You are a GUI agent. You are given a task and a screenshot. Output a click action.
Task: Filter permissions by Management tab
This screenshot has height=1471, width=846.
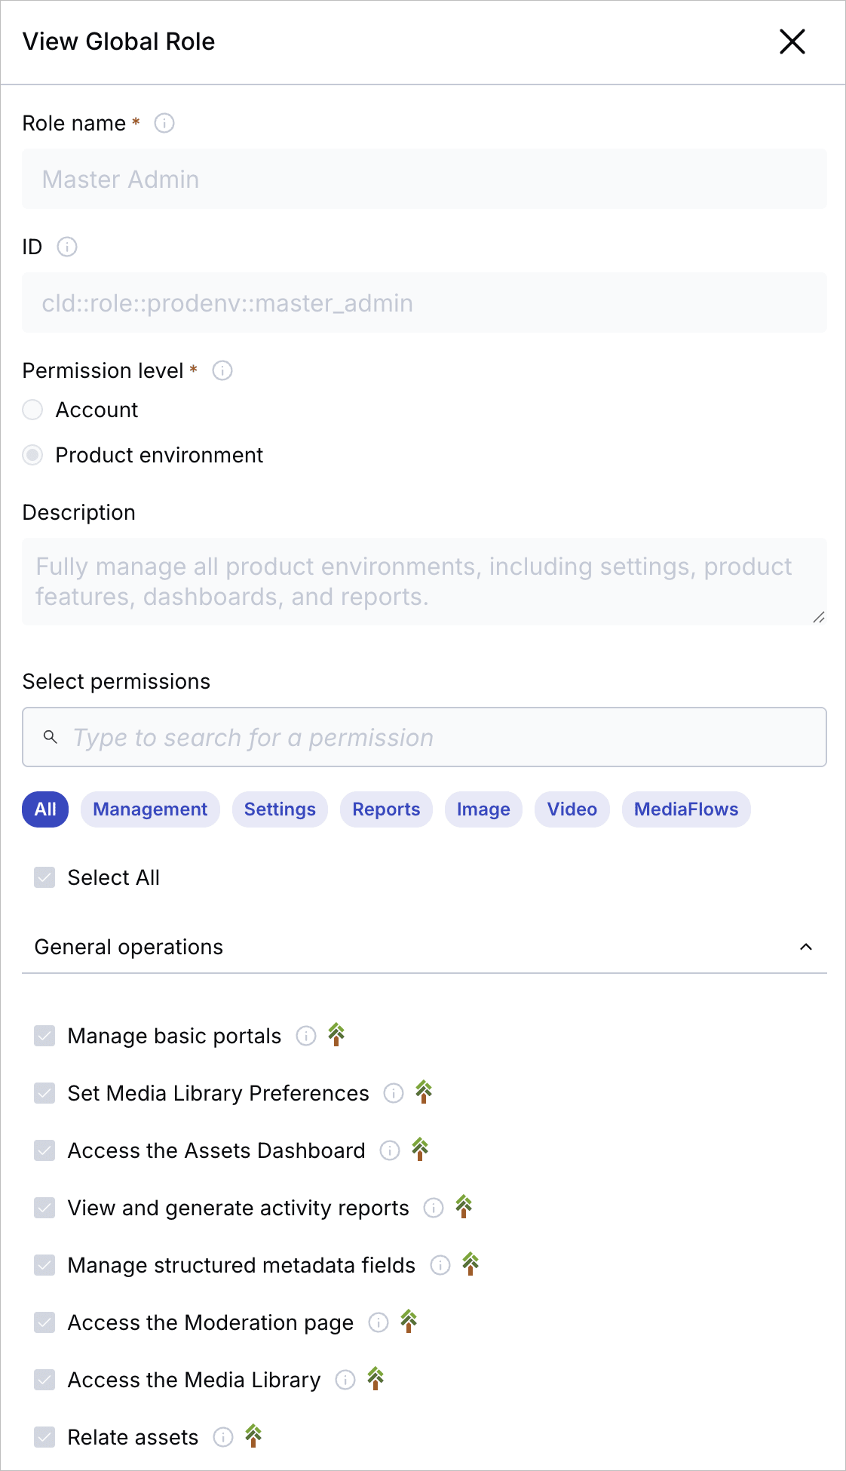click(x=150, y=809)
